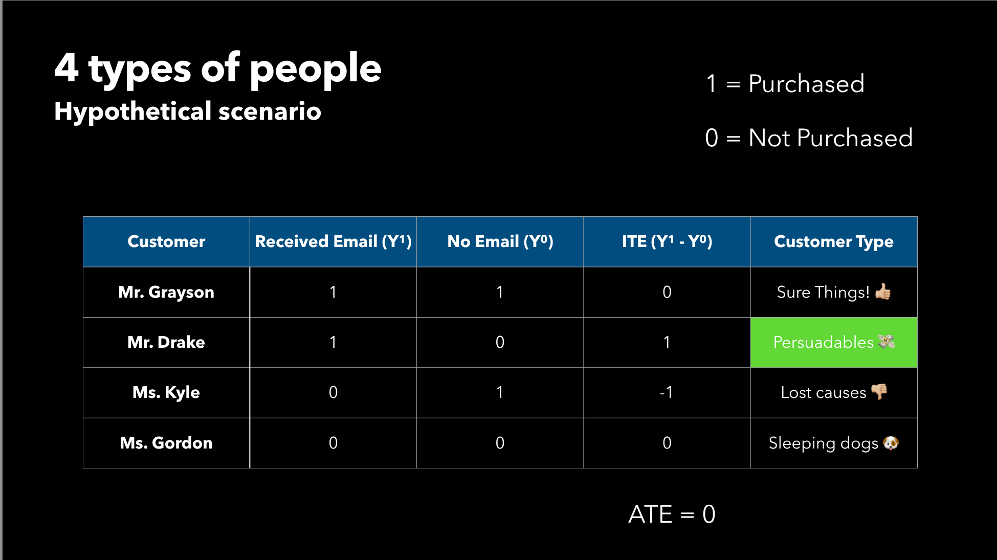Select the "1 = Purchased" legend text
This screenshot has height=560, width=997.
point(785,83)
